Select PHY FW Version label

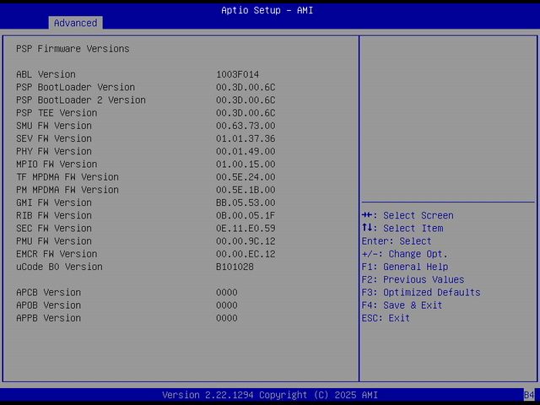point(54,151)
